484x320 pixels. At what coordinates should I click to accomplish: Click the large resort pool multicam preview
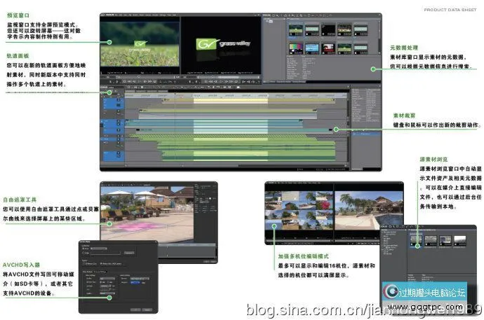(x=370, y=210)
